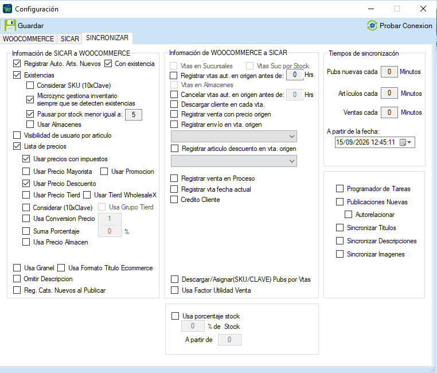
Task: Toggle Usar Precio Mayorista option
Action: click(26, 172)
